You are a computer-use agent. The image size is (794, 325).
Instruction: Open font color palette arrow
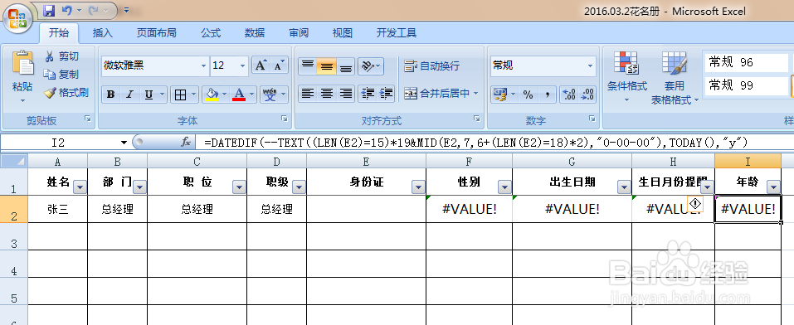[x=252, y=95]
